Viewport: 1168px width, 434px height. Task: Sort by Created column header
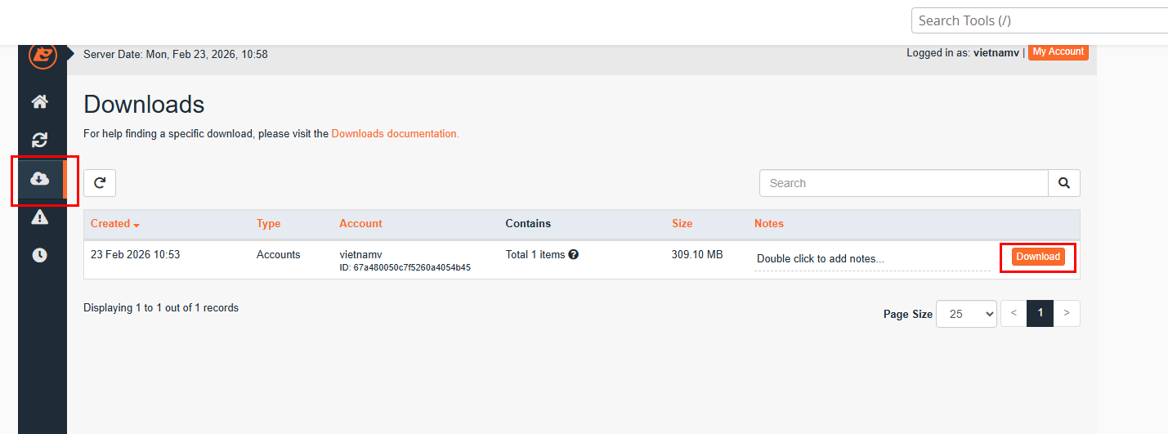click(115, 223)
